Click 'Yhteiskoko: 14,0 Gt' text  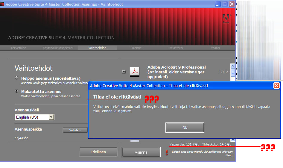coord(216,144)
